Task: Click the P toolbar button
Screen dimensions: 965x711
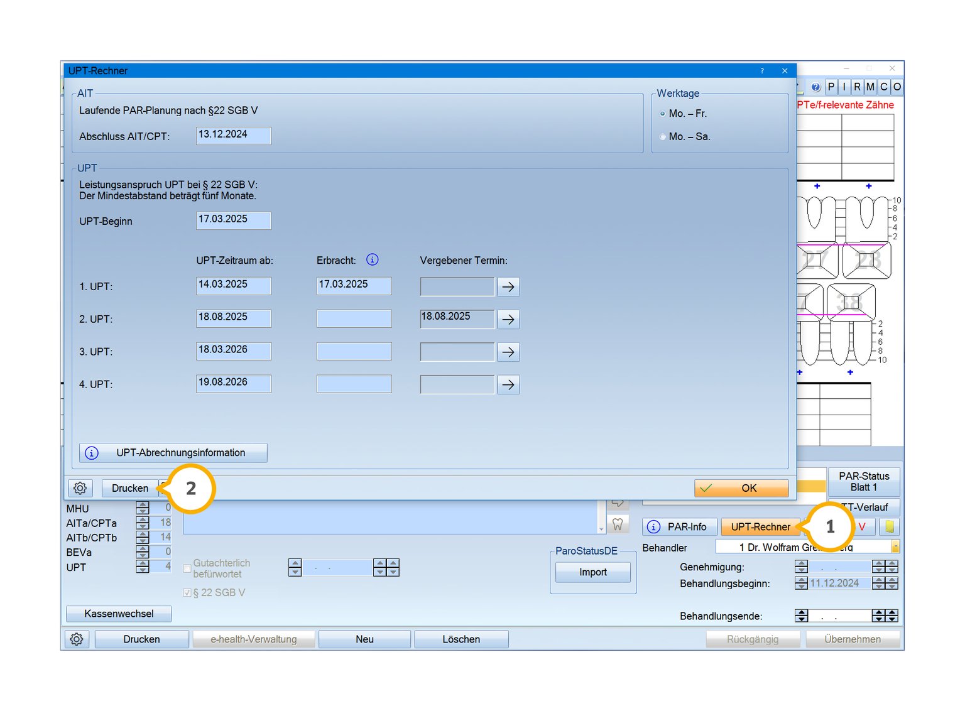Action: pyautogui.click(x=831, y=87)
